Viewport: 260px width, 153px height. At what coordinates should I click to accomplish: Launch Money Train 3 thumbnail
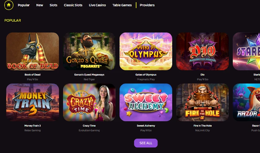32,103
